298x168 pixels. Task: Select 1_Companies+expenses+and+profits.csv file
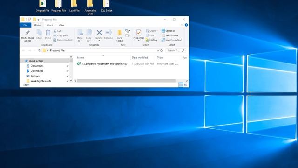coord(102,64)
